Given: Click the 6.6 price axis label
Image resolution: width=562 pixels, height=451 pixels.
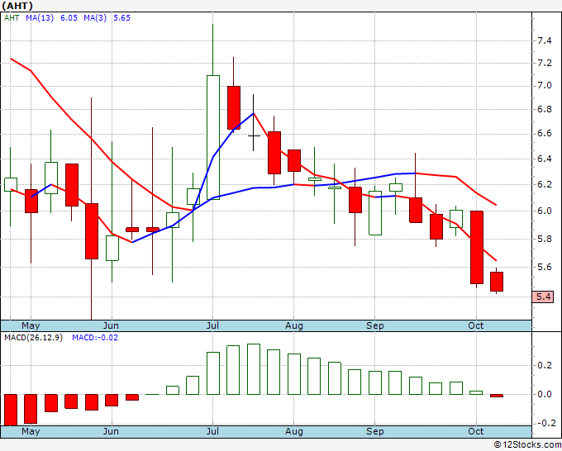Looking at the screenshot, I should pyautogui.click(x=545, y=134).
